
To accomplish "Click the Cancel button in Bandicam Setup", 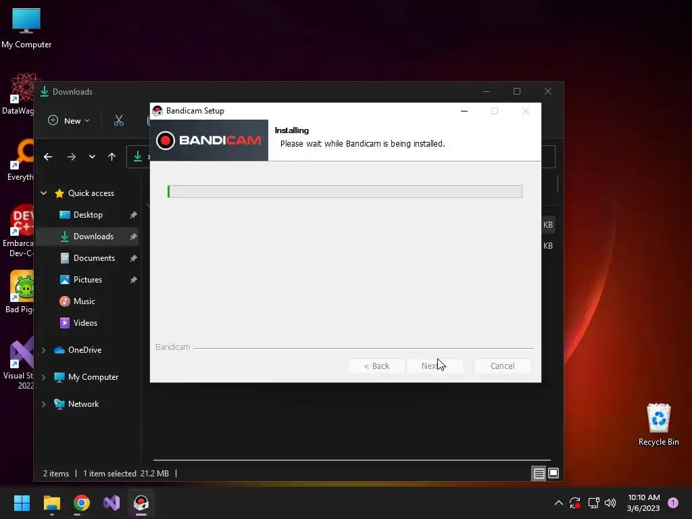I will pyautogui.click(x=502, y=366).
